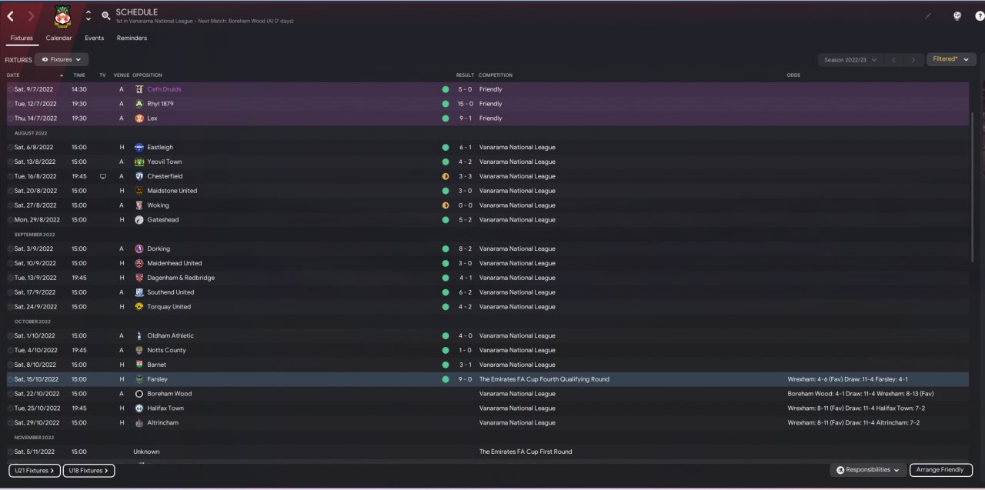The width and height of the screenshot is (985, 490).
Task: Expand the Filtered dropdown
Action: point(951,59)
